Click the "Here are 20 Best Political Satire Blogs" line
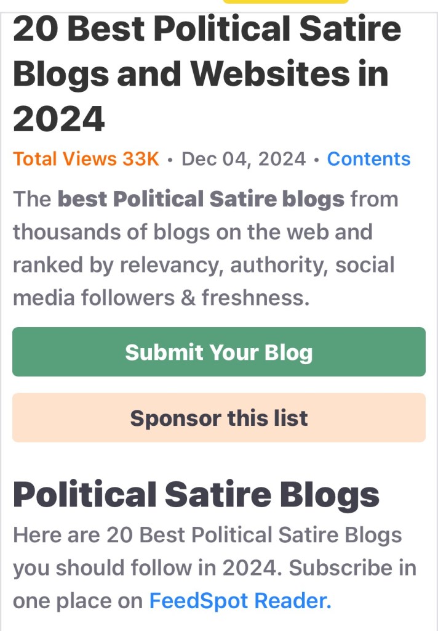This screenshot has width=438, height=631. pyautogui.click(x=207, y=535)
